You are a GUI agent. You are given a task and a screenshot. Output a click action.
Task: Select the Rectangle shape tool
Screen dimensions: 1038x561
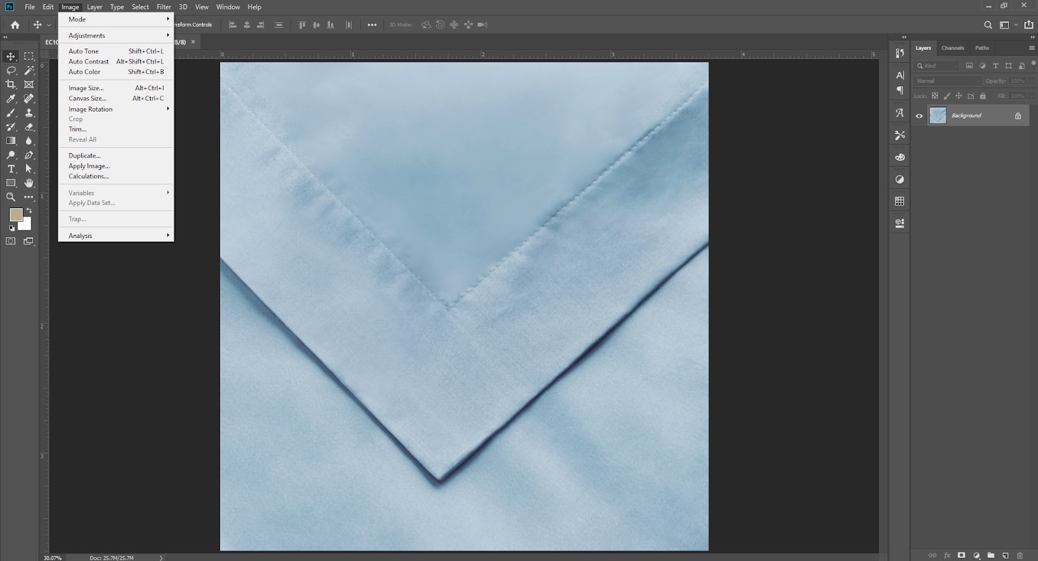point(11,184)
